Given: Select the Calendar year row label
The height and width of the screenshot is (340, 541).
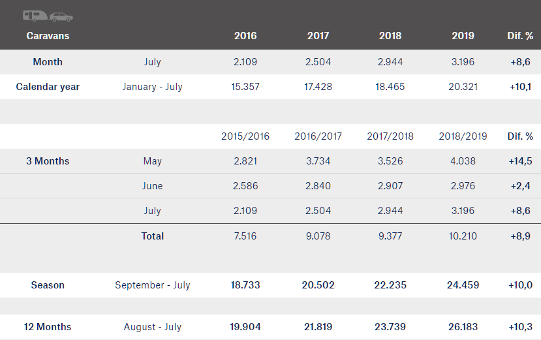Looking at the screenshot, I should [48, 87].
